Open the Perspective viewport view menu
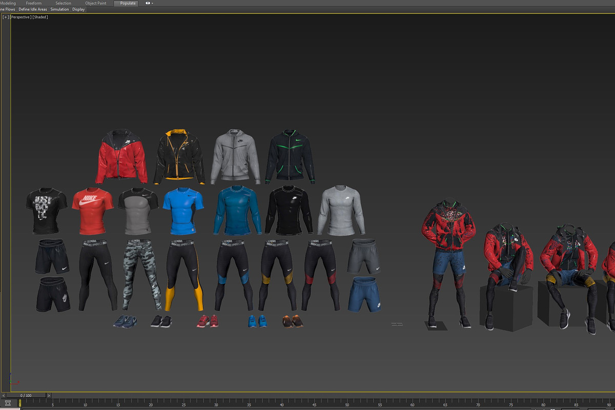The height and width of the screenshot is (410, 615). click(x=20, y=17)
